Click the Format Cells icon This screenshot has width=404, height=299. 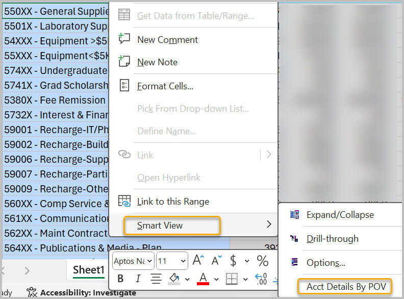(124, 85)
